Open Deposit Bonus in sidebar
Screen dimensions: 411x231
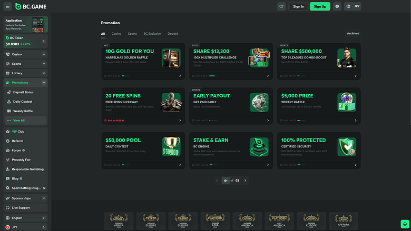(25, 92)
